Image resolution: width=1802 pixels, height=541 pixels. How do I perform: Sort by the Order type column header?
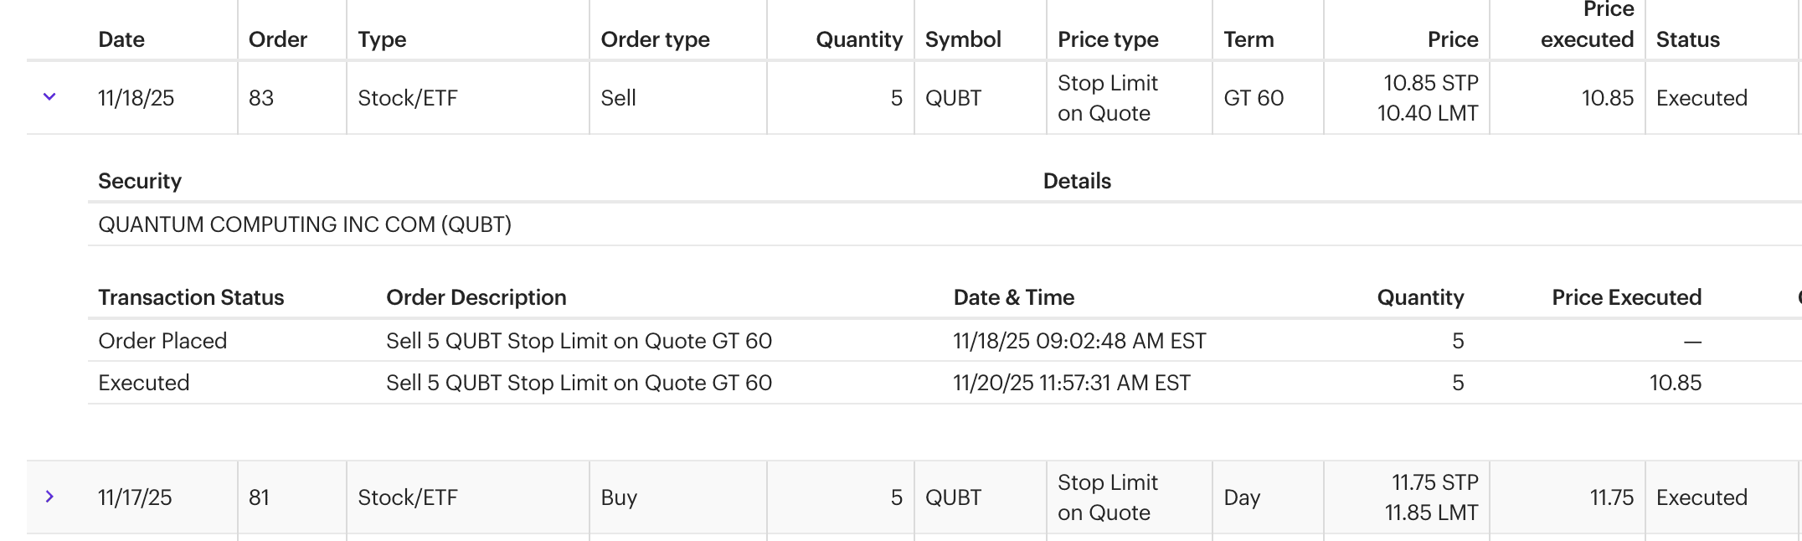(x=655, y=39)
